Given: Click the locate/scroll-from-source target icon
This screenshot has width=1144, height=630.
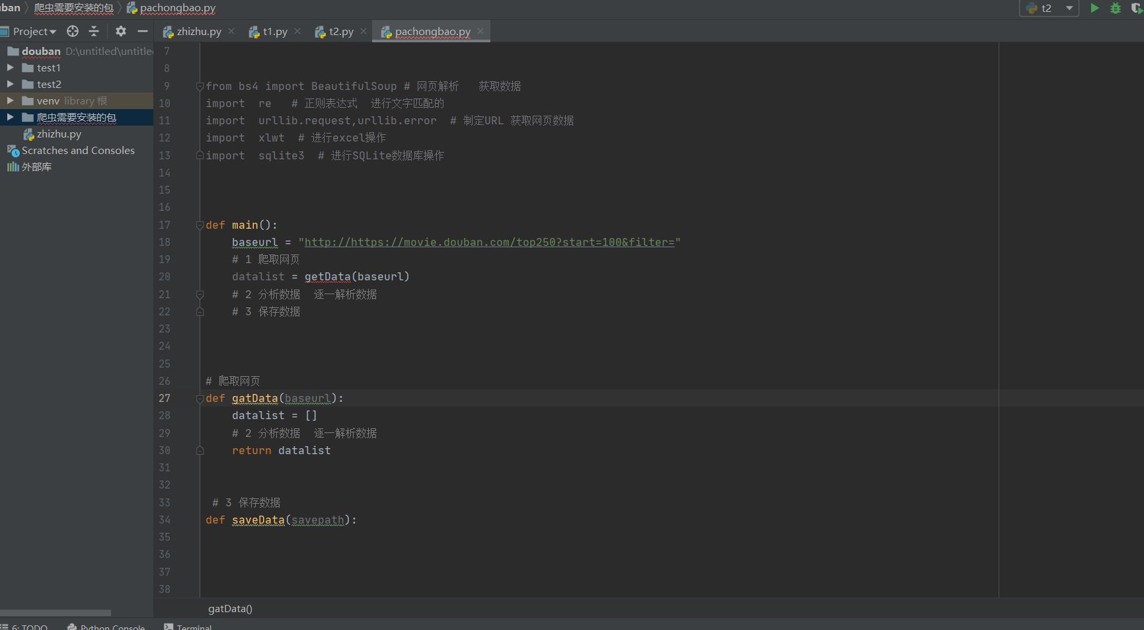Looking at the screenshot, I should [x=73, y=31].
